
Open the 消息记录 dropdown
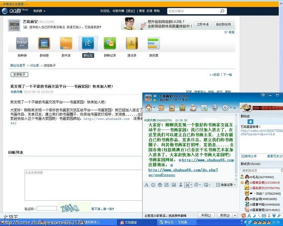(x=226, y=185)
